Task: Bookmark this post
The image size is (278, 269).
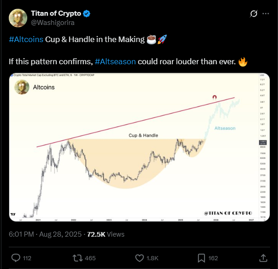Action: pyautogui.click(x=201, y=258)
